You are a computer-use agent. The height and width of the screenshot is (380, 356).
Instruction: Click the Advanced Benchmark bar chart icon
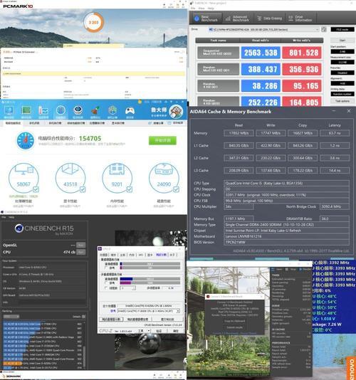click(228, 19)
